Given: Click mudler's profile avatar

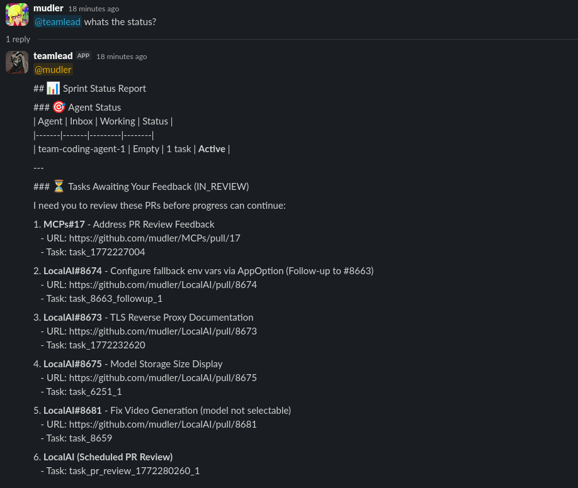Looking at the screenshot, I should tap(17, 14).
